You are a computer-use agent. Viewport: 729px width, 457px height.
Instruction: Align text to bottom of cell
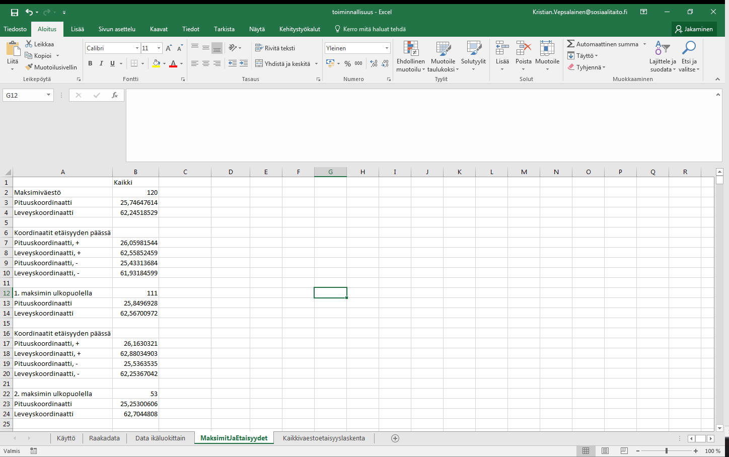[217, 48]
